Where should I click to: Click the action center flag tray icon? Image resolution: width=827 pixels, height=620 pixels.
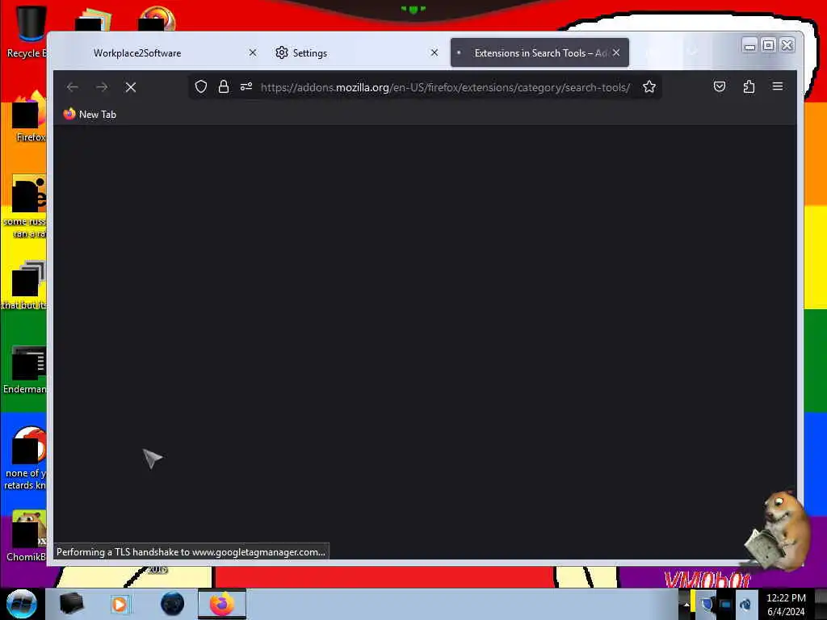tap(707, 604)
